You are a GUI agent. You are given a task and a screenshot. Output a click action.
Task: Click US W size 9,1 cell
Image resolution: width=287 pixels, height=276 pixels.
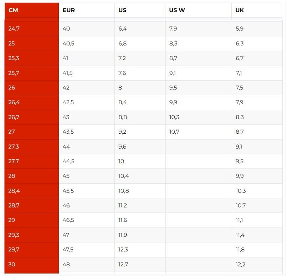pos(172,73)
